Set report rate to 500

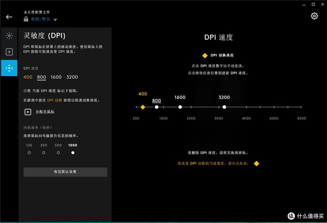coord(58,153)
